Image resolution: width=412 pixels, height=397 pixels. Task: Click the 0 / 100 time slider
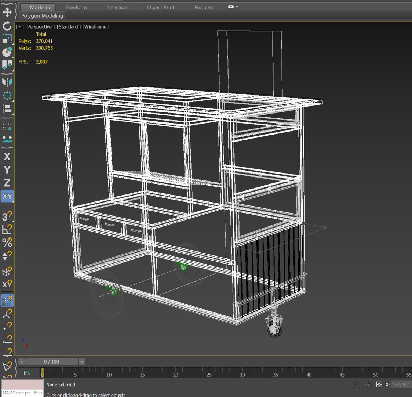pos(51,362)
